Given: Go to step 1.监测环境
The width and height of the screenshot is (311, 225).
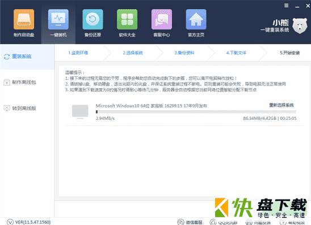Looking at the screenshot, I should coord(78,53).
